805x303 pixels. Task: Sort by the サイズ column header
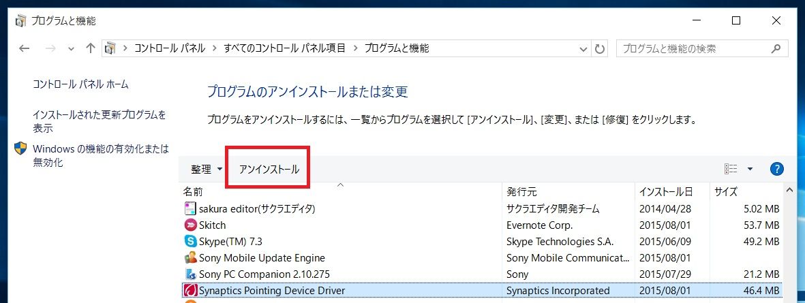point(746,192)
